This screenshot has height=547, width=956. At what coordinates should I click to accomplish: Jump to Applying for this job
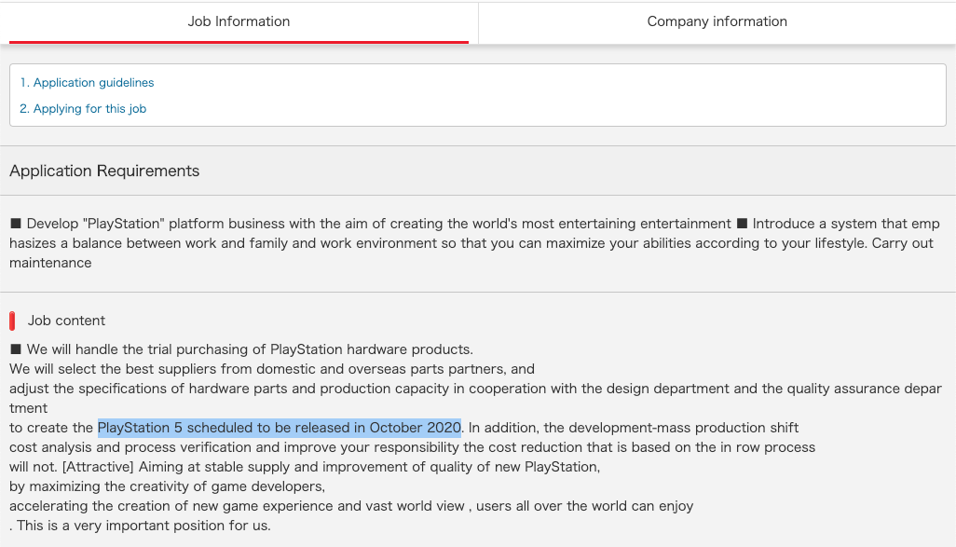click(x=83, y=108)
